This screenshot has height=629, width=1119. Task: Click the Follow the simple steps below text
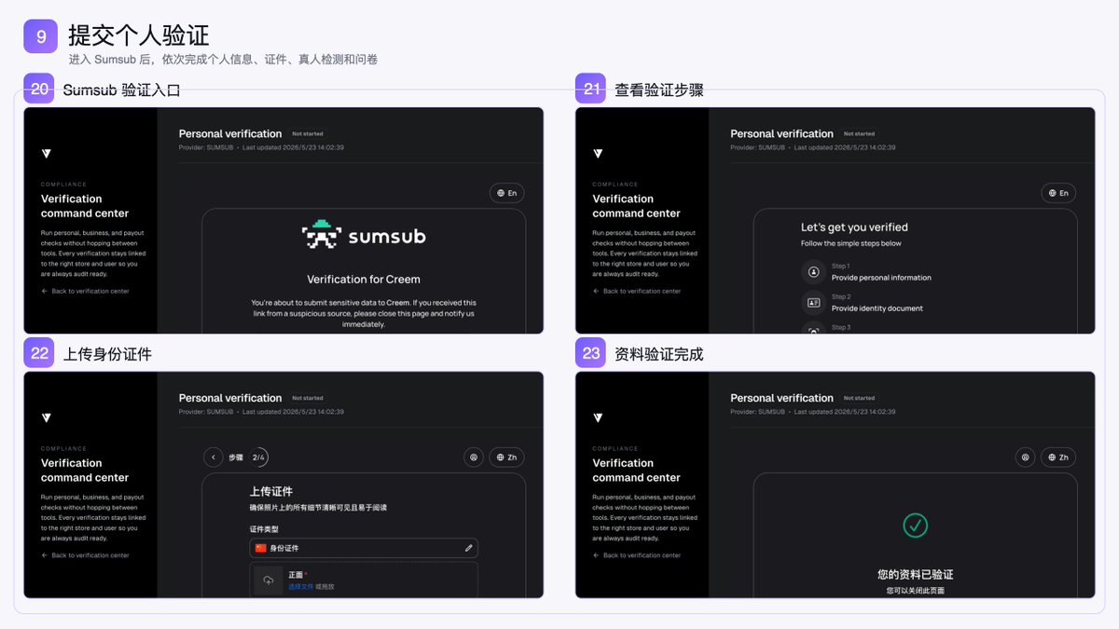851,244
